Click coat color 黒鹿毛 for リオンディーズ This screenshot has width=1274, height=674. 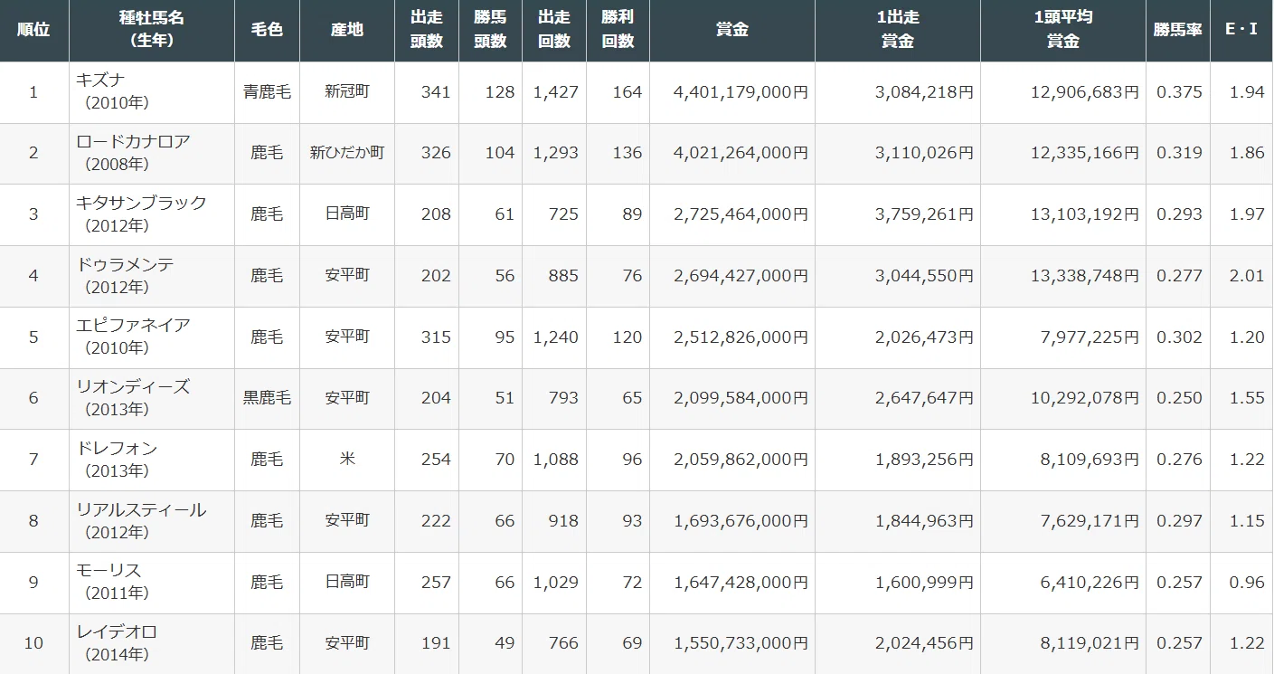pyautogui.click(x=267, y=398)
